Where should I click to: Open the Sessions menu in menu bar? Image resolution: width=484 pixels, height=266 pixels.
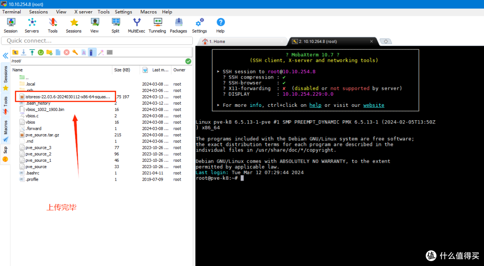pos(39,12)
